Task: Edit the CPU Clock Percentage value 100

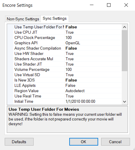Action: 69,37
